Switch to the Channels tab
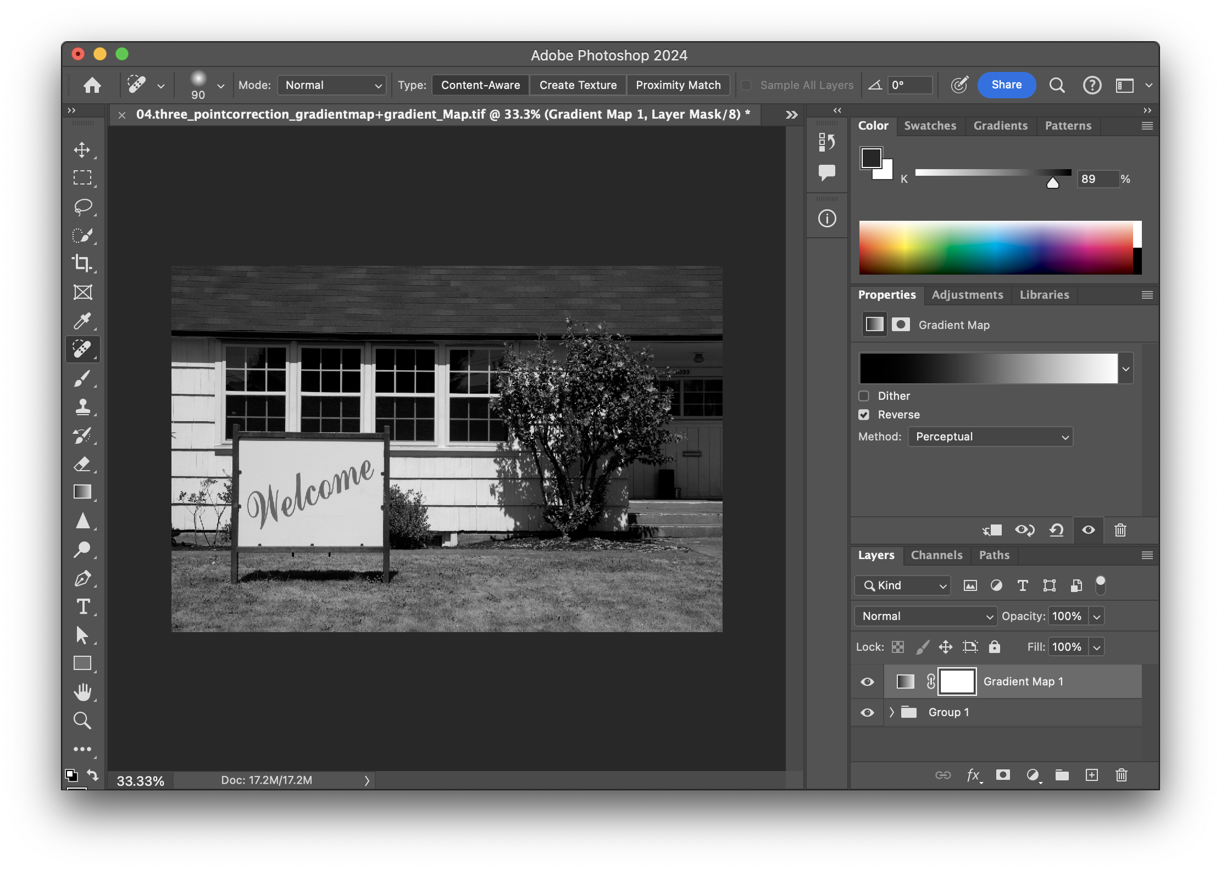The height and width of the screenshot is (871, 1221). [x=936, y=555]
